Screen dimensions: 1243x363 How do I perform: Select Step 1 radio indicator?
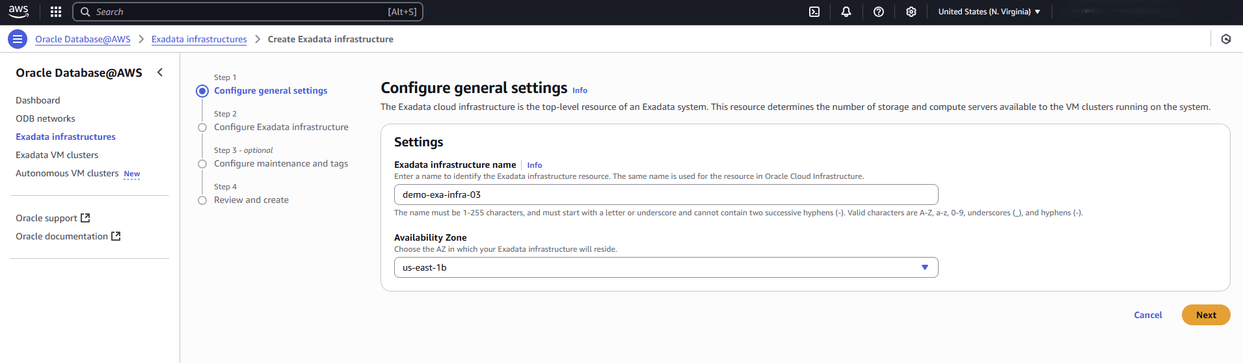point(202,91)
